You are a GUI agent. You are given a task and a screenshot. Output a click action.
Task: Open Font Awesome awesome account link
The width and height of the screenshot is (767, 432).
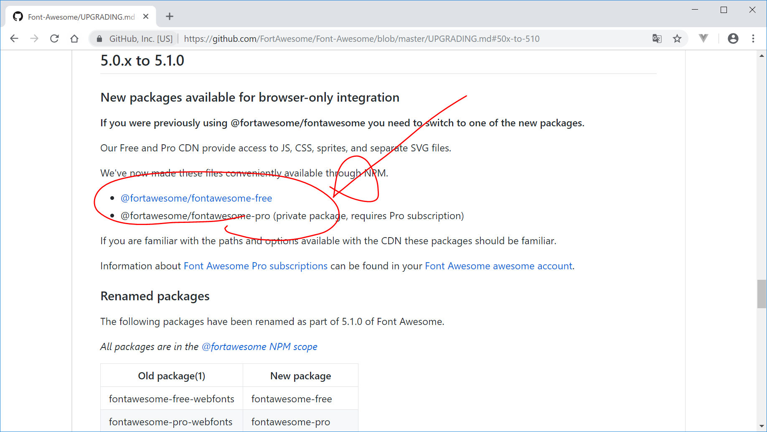tap(498, 266)
